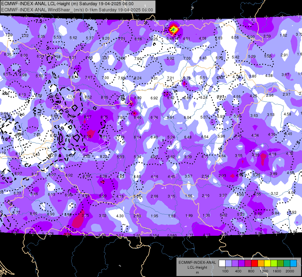The height and width of the screenshot is (277, 302).
Task: Click the wind shear value 7.59
Action: 9,35
